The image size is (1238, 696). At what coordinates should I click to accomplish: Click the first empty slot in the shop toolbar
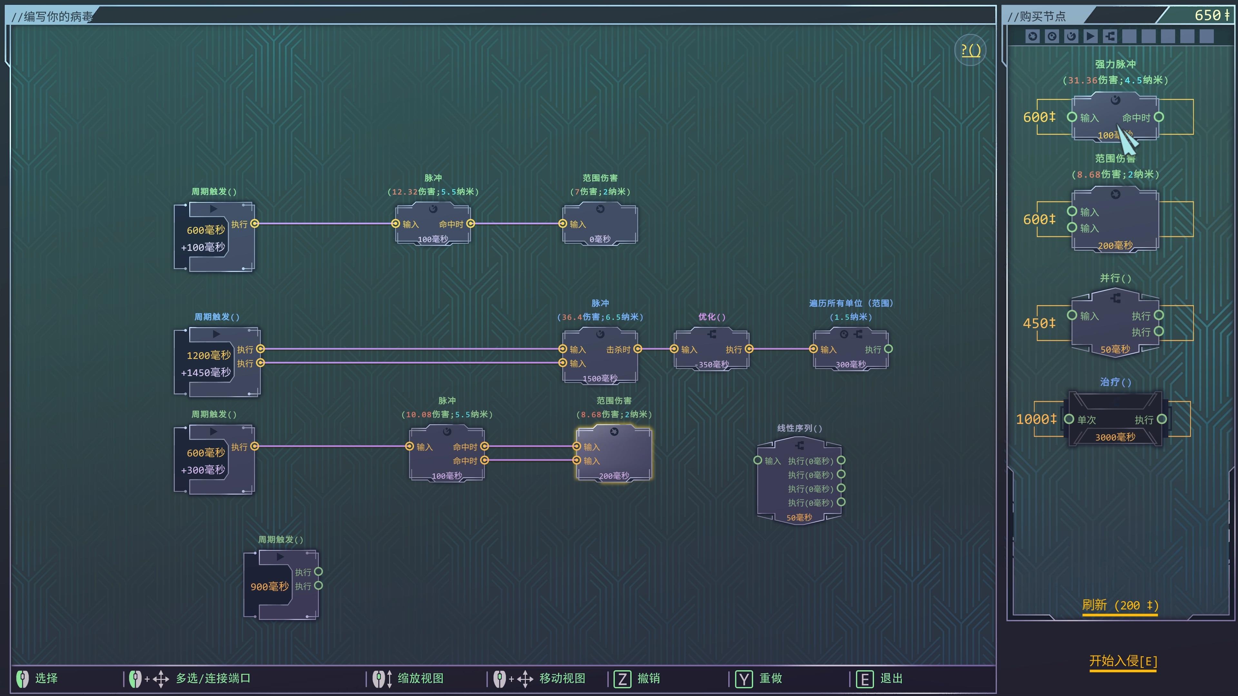tap(1129, 36)
